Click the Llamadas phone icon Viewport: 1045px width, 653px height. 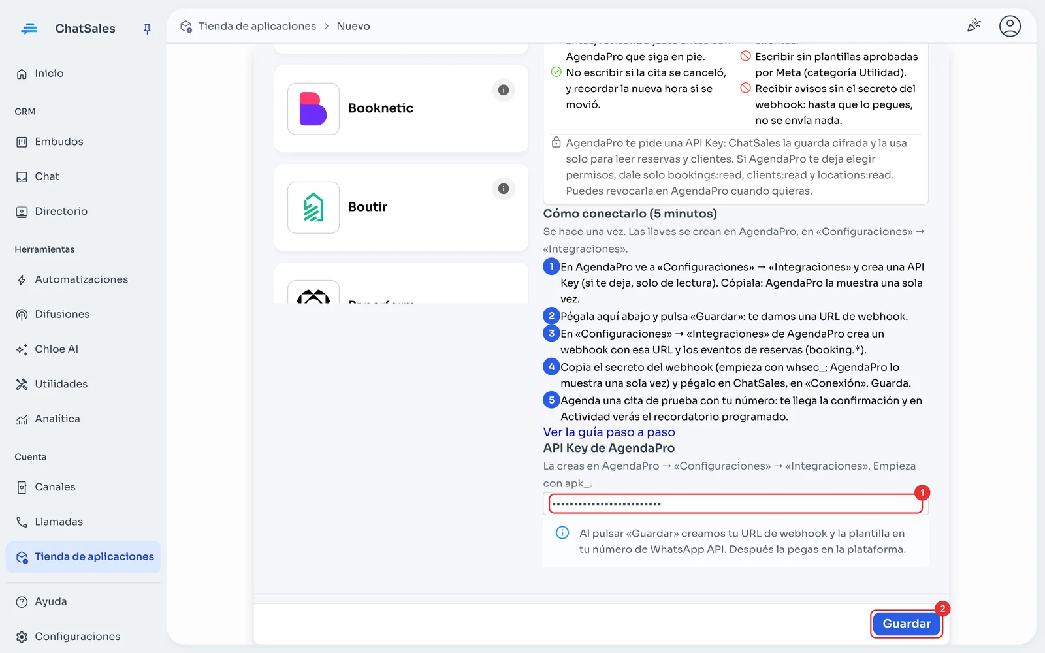pos(22,522)
